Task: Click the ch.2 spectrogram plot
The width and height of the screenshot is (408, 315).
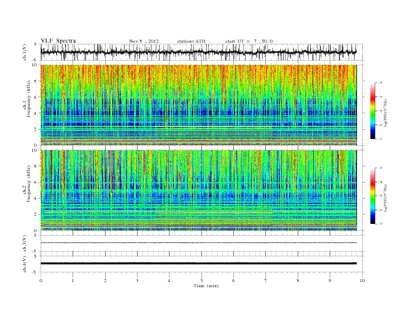Action: (198, 190)
